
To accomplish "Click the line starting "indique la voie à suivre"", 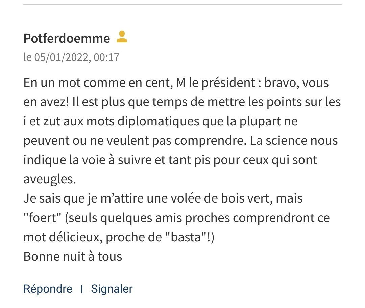I will click(x=170, y=160).
